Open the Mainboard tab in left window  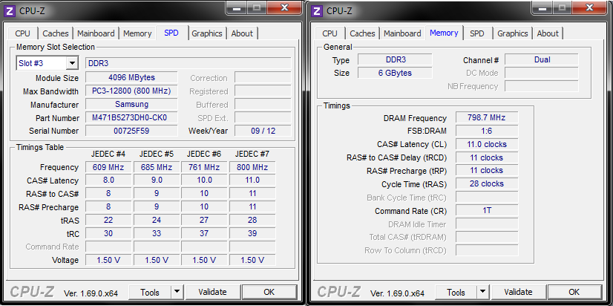pyautogui.click(x=96, y=33)
